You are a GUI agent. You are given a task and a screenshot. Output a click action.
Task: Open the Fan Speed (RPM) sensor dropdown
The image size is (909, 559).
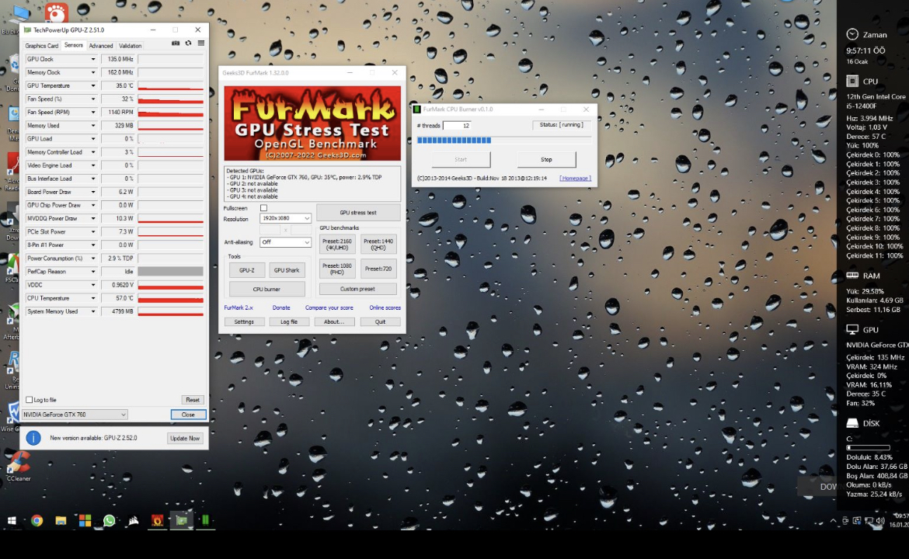click(x=92, y=113)
